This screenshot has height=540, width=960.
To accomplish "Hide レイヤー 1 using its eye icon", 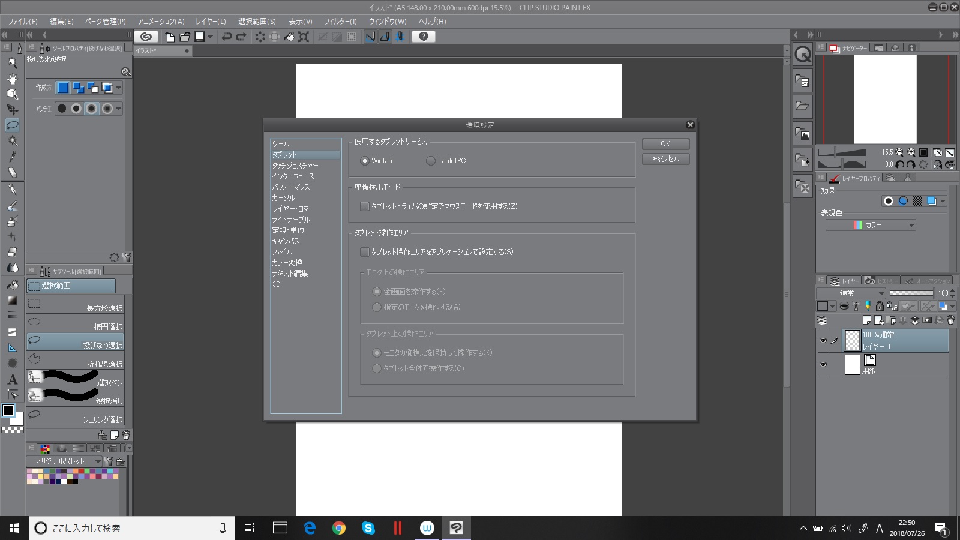I will [823, 340].
